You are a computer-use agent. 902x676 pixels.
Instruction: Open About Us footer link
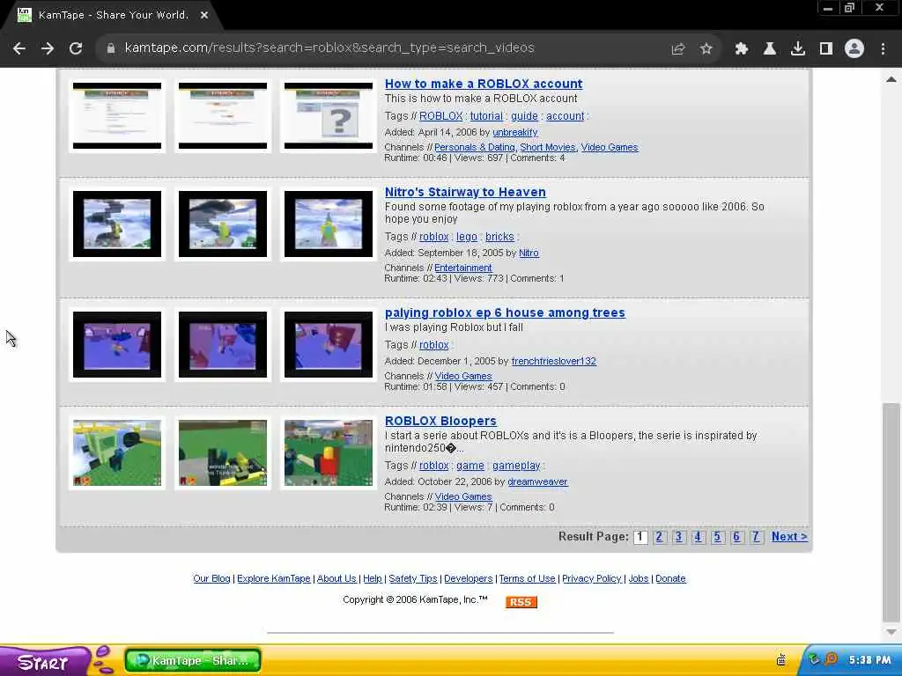tap(336, 579)
